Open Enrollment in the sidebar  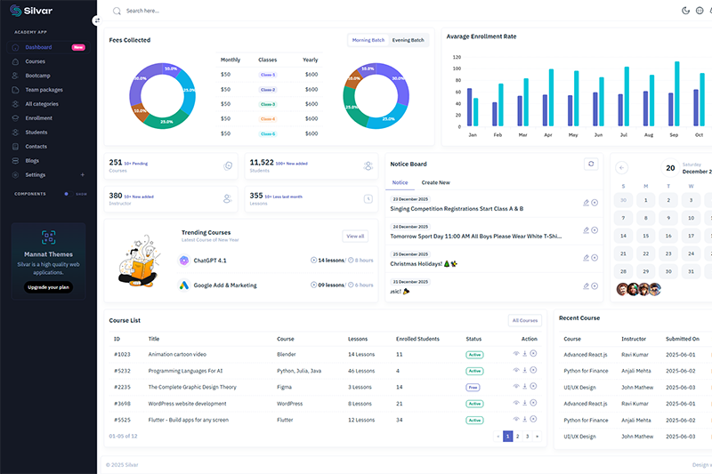click(x=38, y=117)
